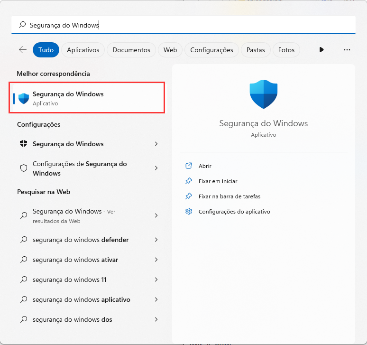Click suggestion text 'segurança do windows dos'
Image resolution: width=367 pixels, height=345 pixels.
pos(73,319)
